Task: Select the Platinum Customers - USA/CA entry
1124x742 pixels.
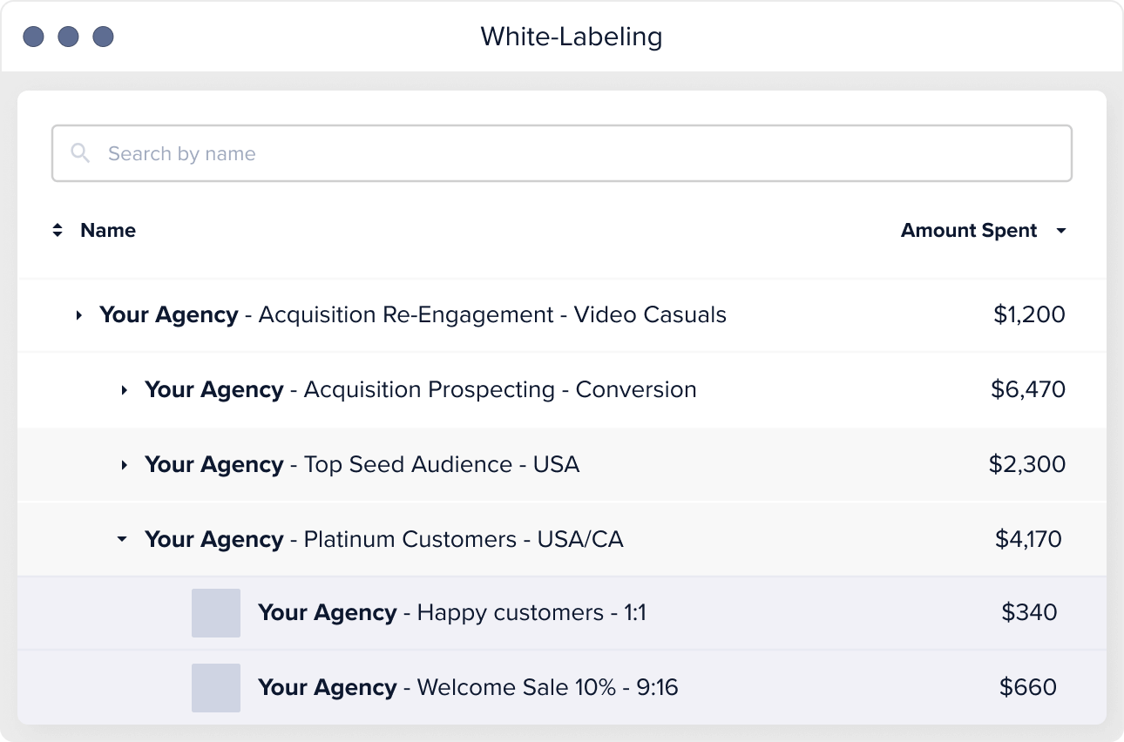Action: point(383,540)
